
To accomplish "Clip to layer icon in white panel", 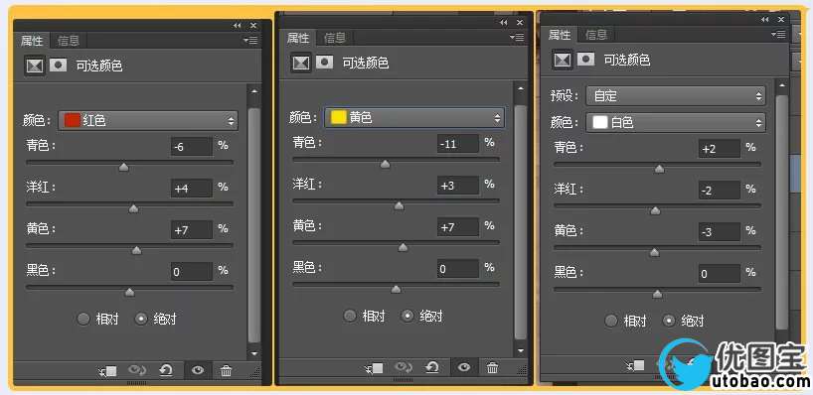I will click(635, 365).
